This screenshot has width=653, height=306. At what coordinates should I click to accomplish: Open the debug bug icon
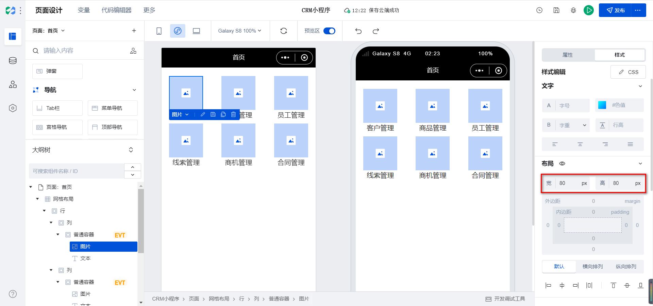tap(573, 10)
